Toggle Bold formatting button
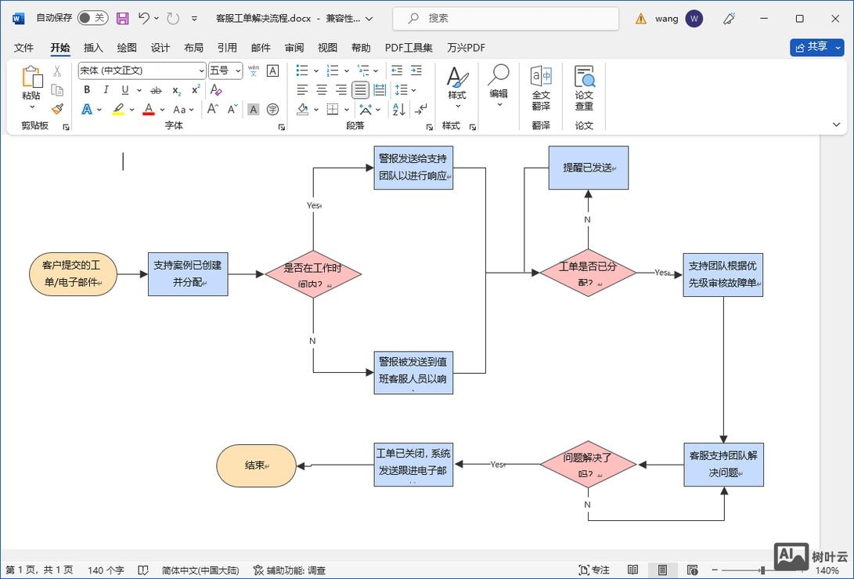 [87, 90]
